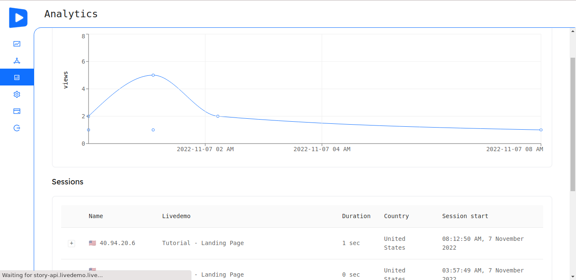The image size is (576, 280).
Task: Click the views axis label
Action: tap(65, 80)
